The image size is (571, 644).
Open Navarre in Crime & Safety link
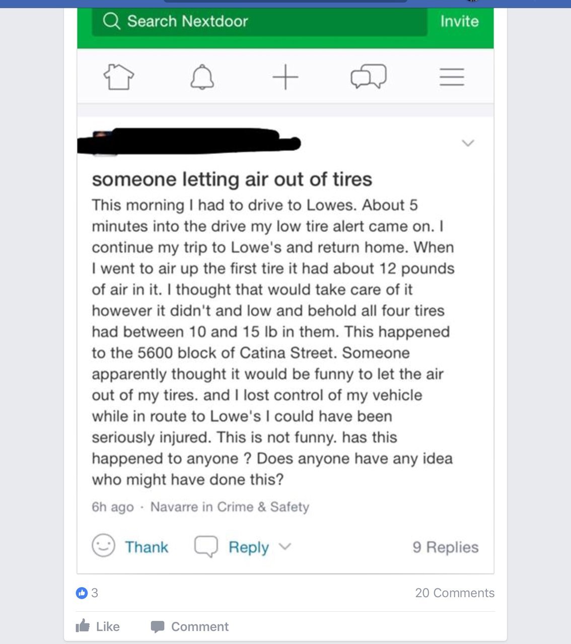click(x=230, y=507)
